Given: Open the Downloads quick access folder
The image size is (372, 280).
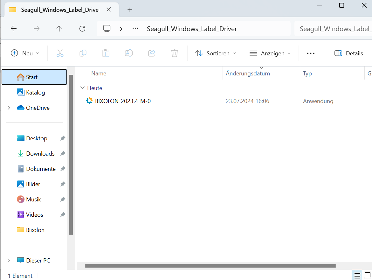Looking at the screenshot, I should point(40,154).
